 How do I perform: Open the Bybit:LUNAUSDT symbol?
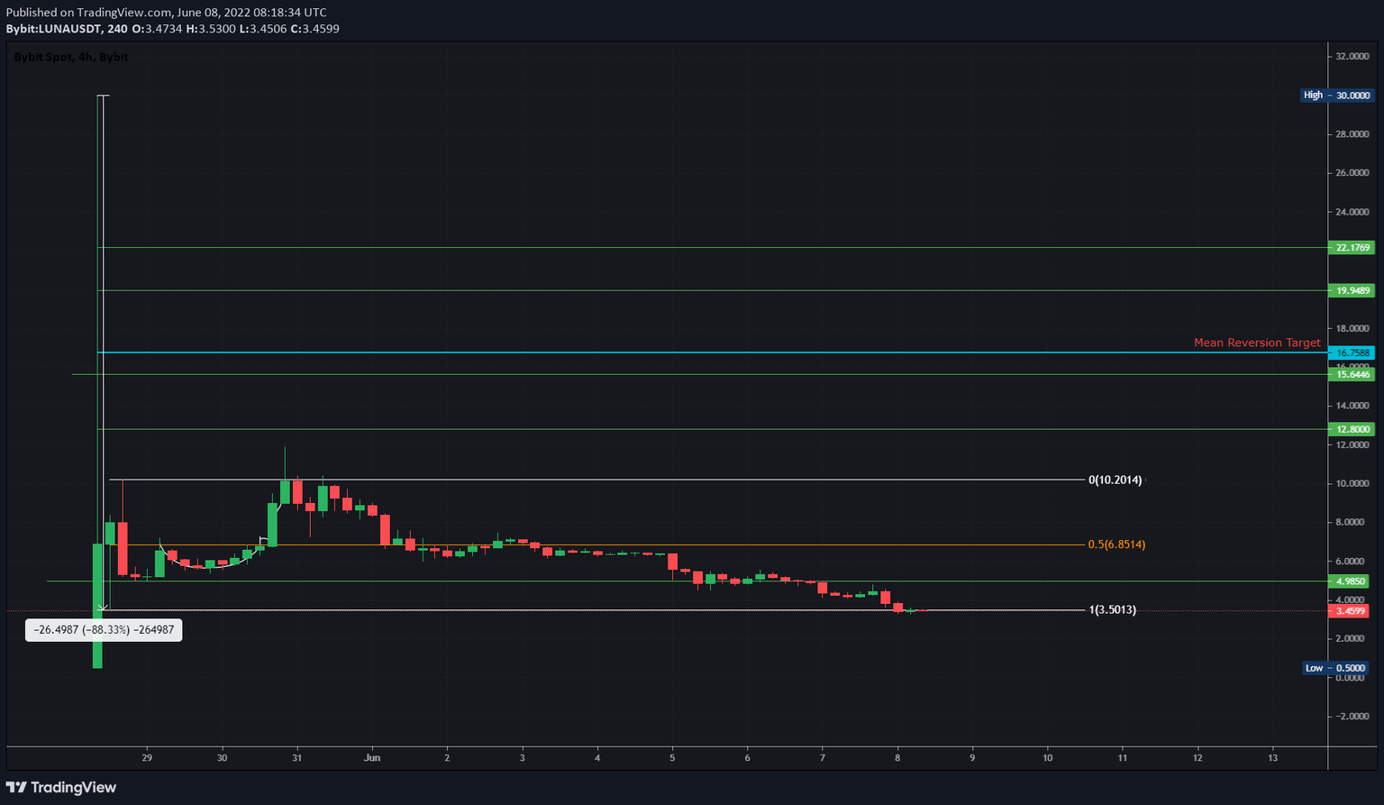[54, 28]
